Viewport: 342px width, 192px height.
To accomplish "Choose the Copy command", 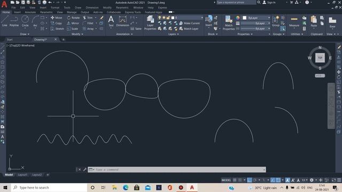I will pyautogui.click(x=57, y=23).
